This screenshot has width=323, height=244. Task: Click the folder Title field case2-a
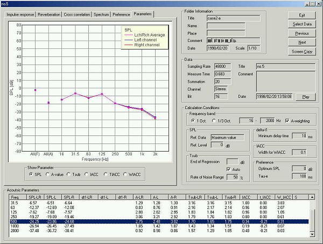[234, 18]
